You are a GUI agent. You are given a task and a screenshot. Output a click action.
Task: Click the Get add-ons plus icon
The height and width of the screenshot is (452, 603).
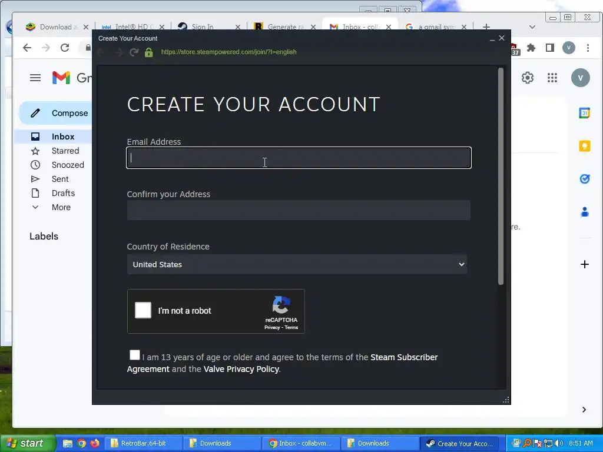(585, 264)
